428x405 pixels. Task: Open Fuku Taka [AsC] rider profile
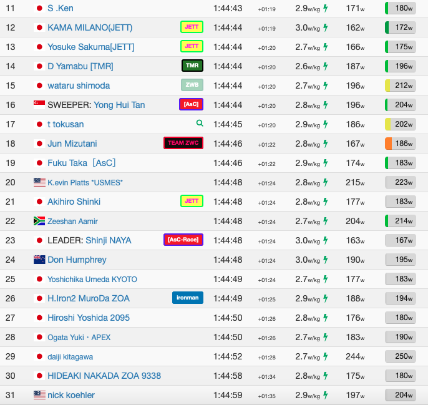point(81,163)
